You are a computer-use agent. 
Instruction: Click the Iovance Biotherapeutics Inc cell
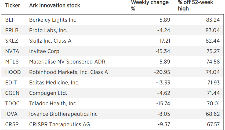pos(63,114)
